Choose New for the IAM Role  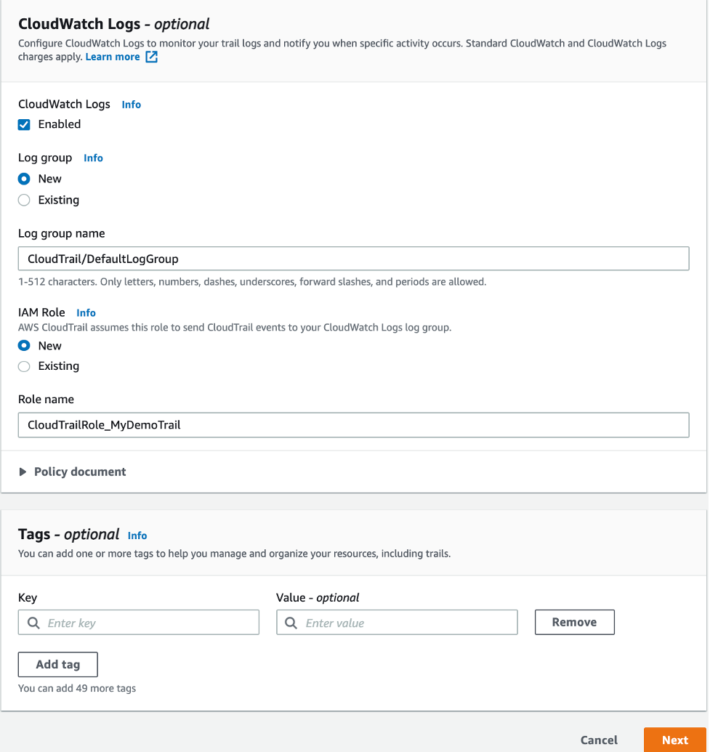pyautogui.click(x=23, y=346)
